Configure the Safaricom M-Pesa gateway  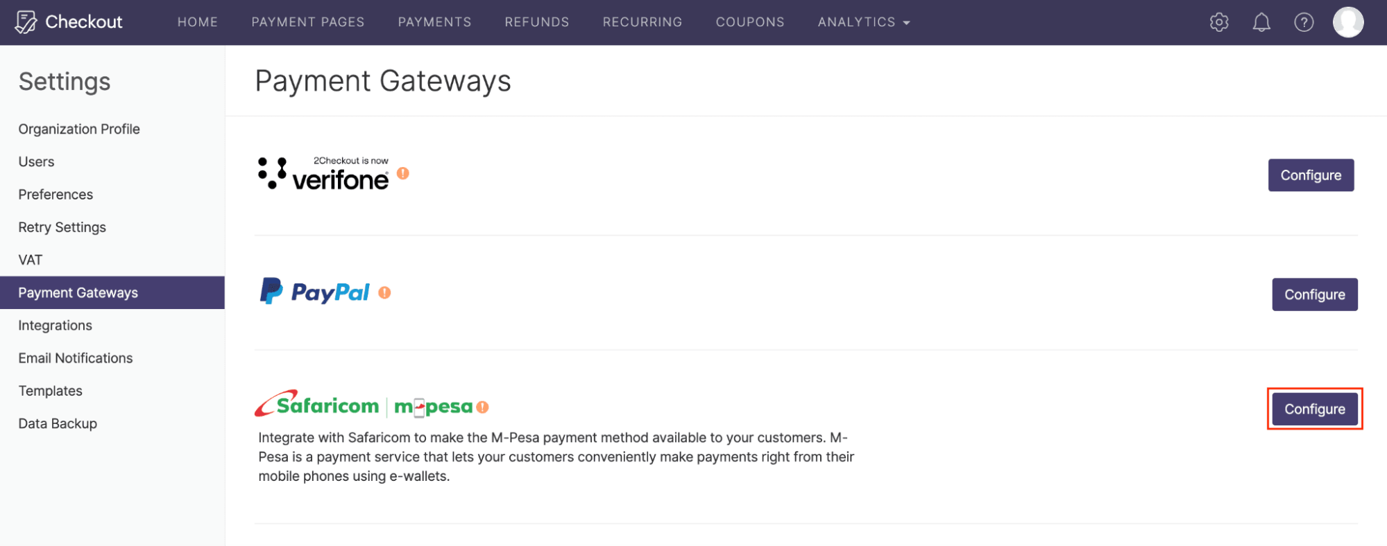pos(1314,409)
